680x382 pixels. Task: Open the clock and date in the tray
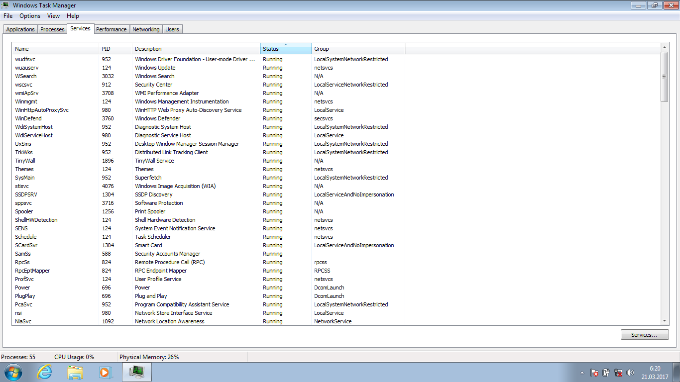coord(655,373)
